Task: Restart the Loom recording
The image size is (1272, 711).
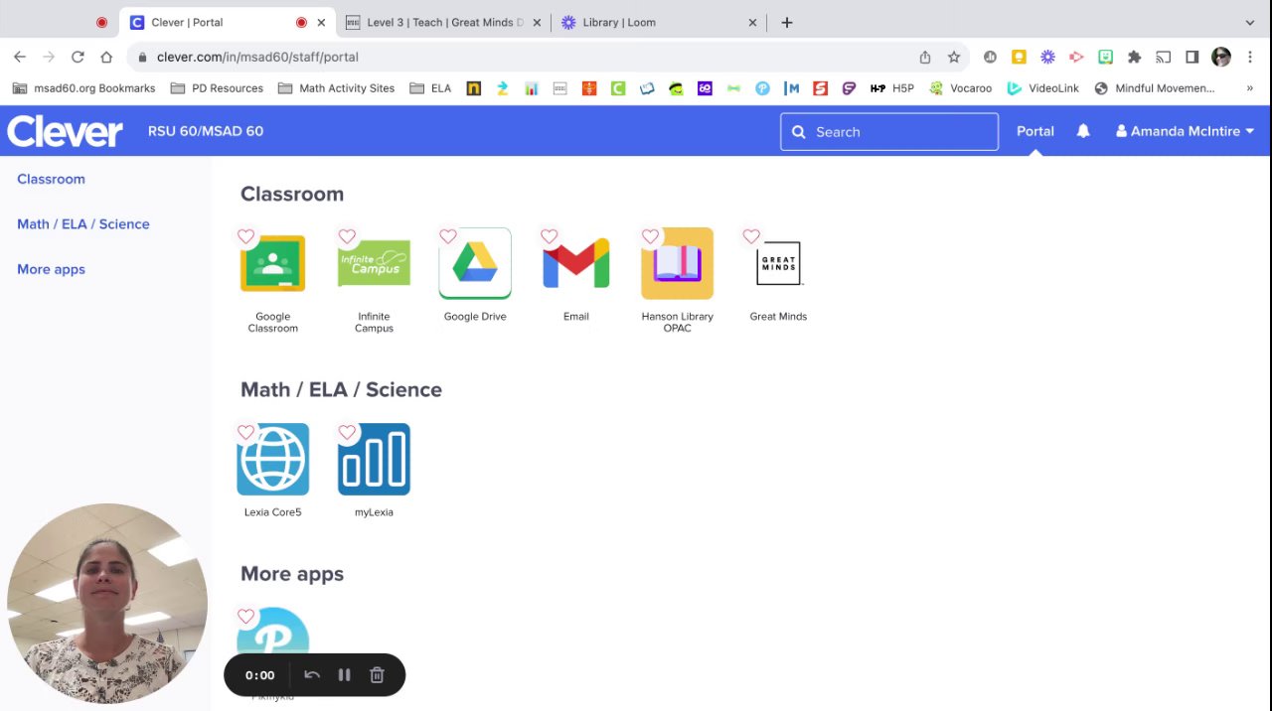Action: pos(312,675)
